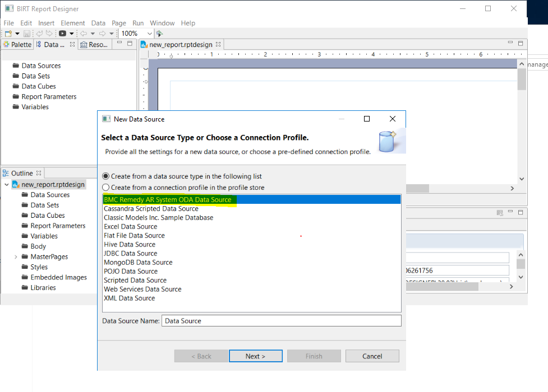The height and width of the screenshot is (392, 548).
Task: Switch to the Palette tab
Action: [x=17, y=44]
